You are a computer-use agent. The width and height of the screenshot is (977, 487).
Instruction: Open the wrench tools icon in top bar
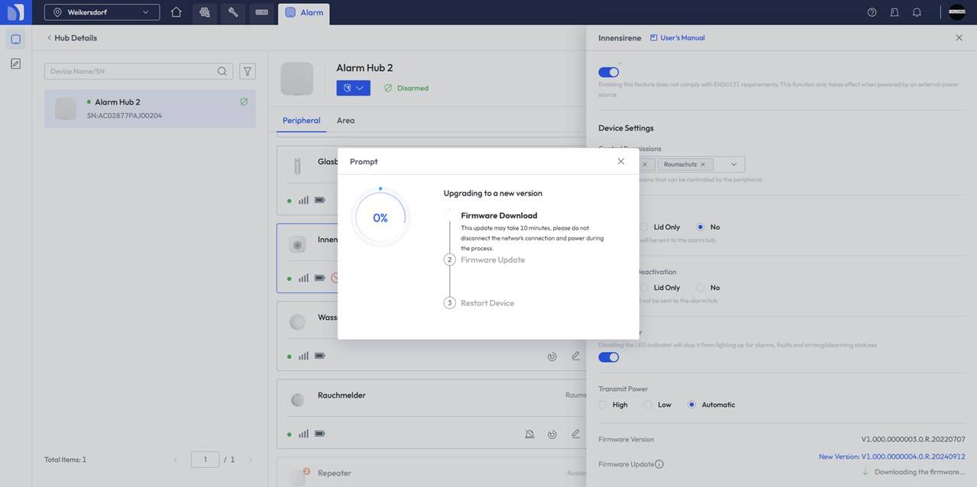pyautogui.click(x=233, y=12)
